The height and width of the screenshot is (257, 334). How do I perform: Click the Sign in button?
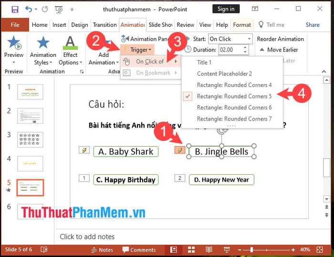tap(226, 9)
